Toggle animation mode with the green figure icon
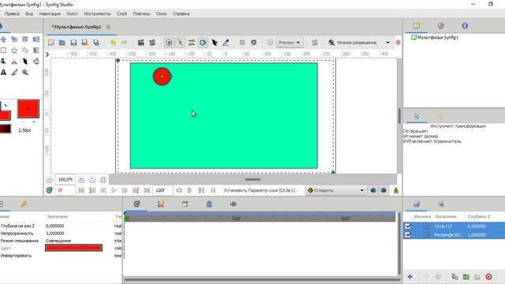 tap(396, 190)
